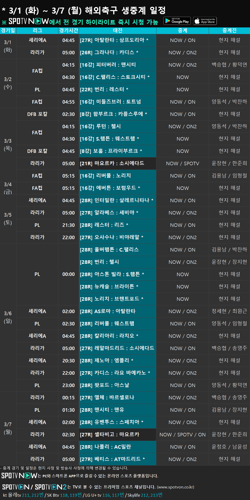
Task: Click the App Store download badge
Action: tap(205, 21)
